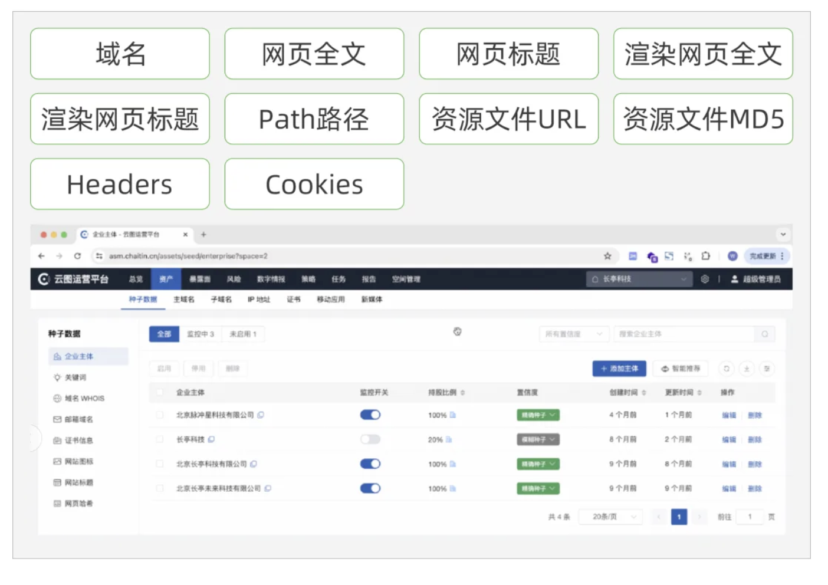Click the export download icon in the toolbar
Viewport: 828px width, 585px height.
click(x=746, y=369)
